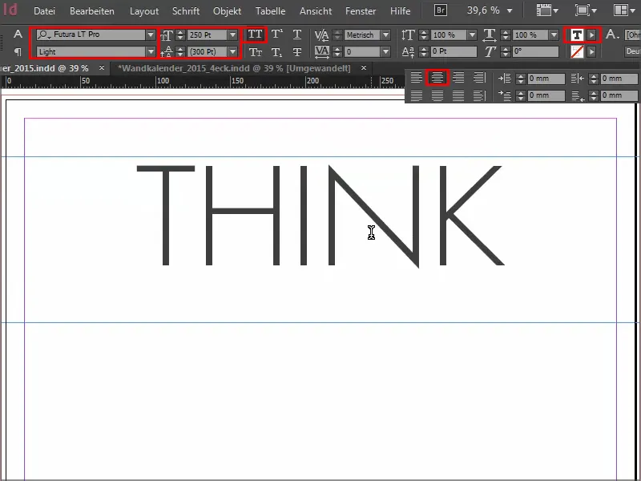Switch to the Wandkalender_2015_4eck.indd tab

point(234,68)
